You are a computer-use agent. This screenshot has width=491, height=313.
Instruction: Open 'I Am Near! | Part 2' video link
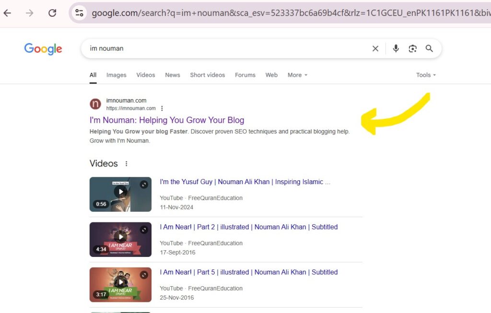(249, 227)
